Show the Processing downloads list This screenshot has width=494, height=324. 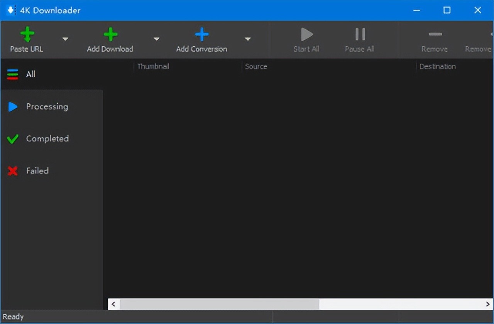pyautogui.click(x=47, y=106)
